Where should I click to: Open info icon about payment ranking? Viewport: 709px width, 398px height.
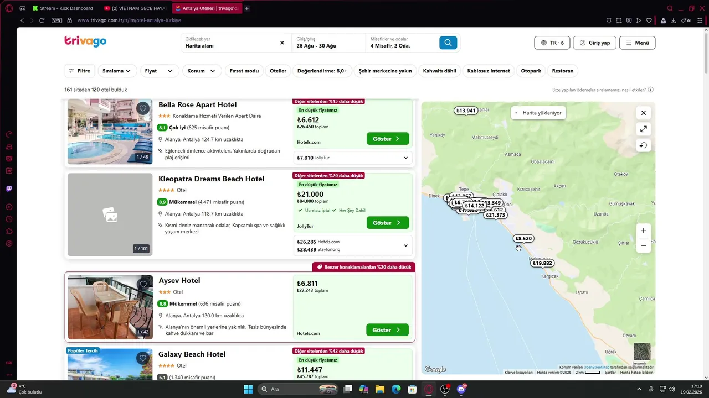(x=651, y=90)
